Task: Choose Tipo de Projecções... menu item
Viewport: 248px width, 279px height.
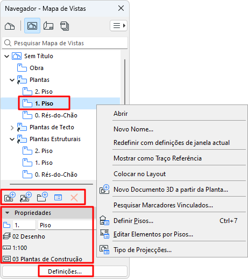Action: click(143, 250)
